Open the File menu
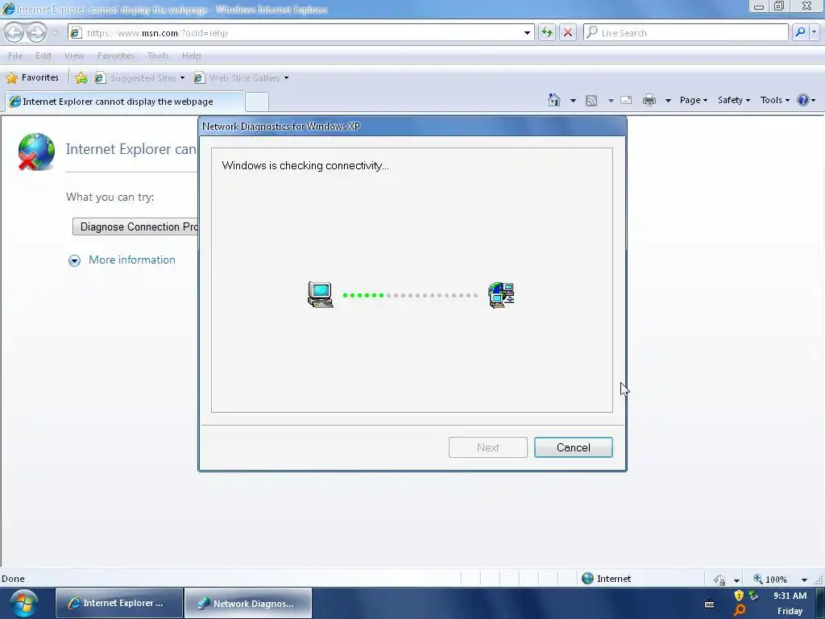 click(x=15, y=56)
